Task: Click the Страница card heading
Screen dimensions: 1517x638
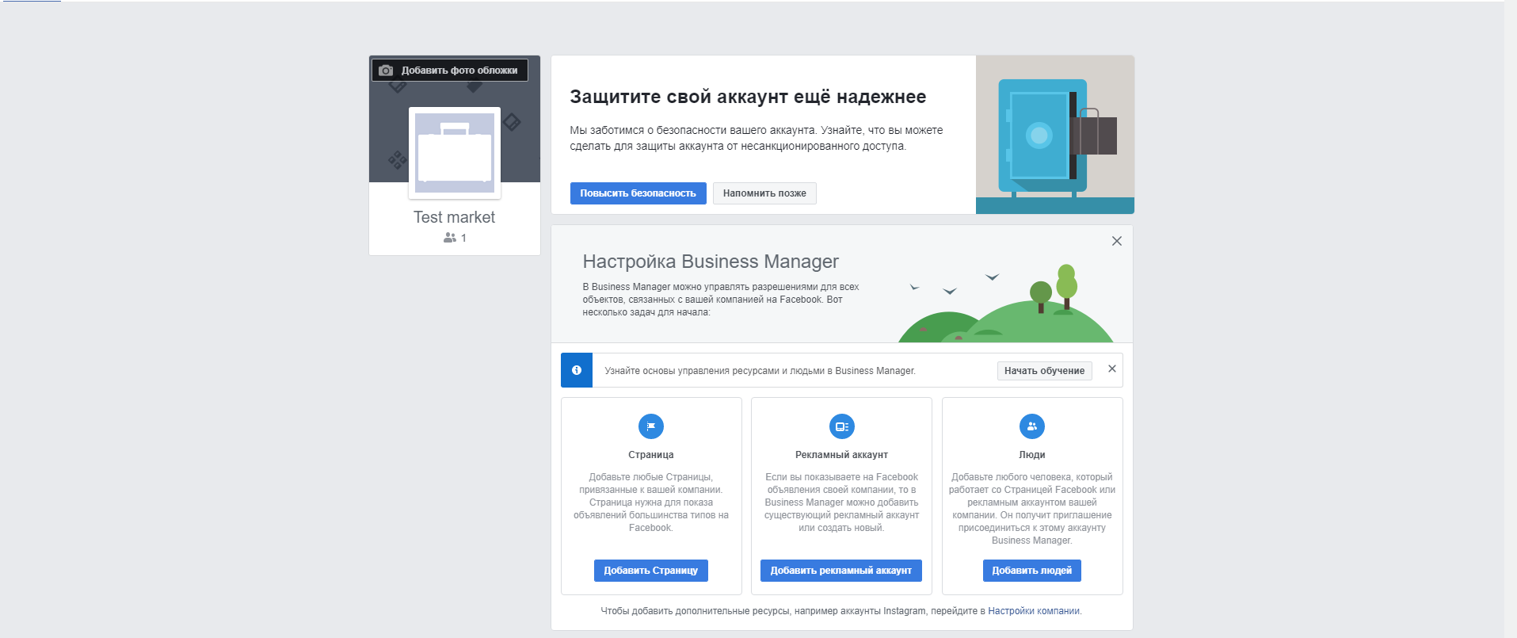Action: pos(650,455)
